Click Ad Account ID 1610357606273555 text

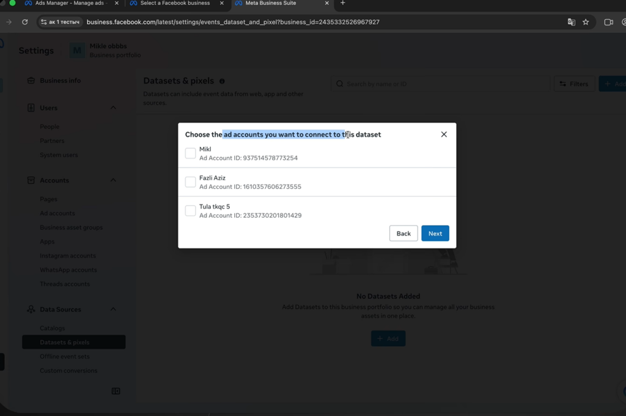point(250,187)
